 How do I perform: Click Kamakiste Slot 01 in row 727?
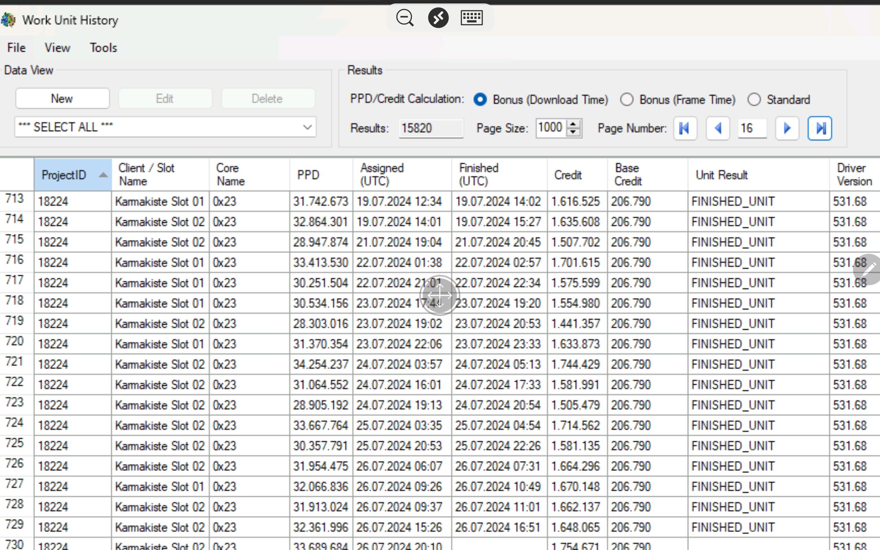[159, 487]
